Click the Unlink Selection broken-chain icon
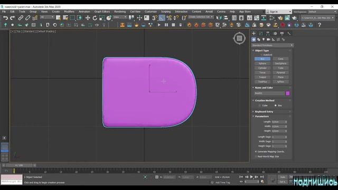This screenshot has height=190, width=338. (x=27, y=18)
